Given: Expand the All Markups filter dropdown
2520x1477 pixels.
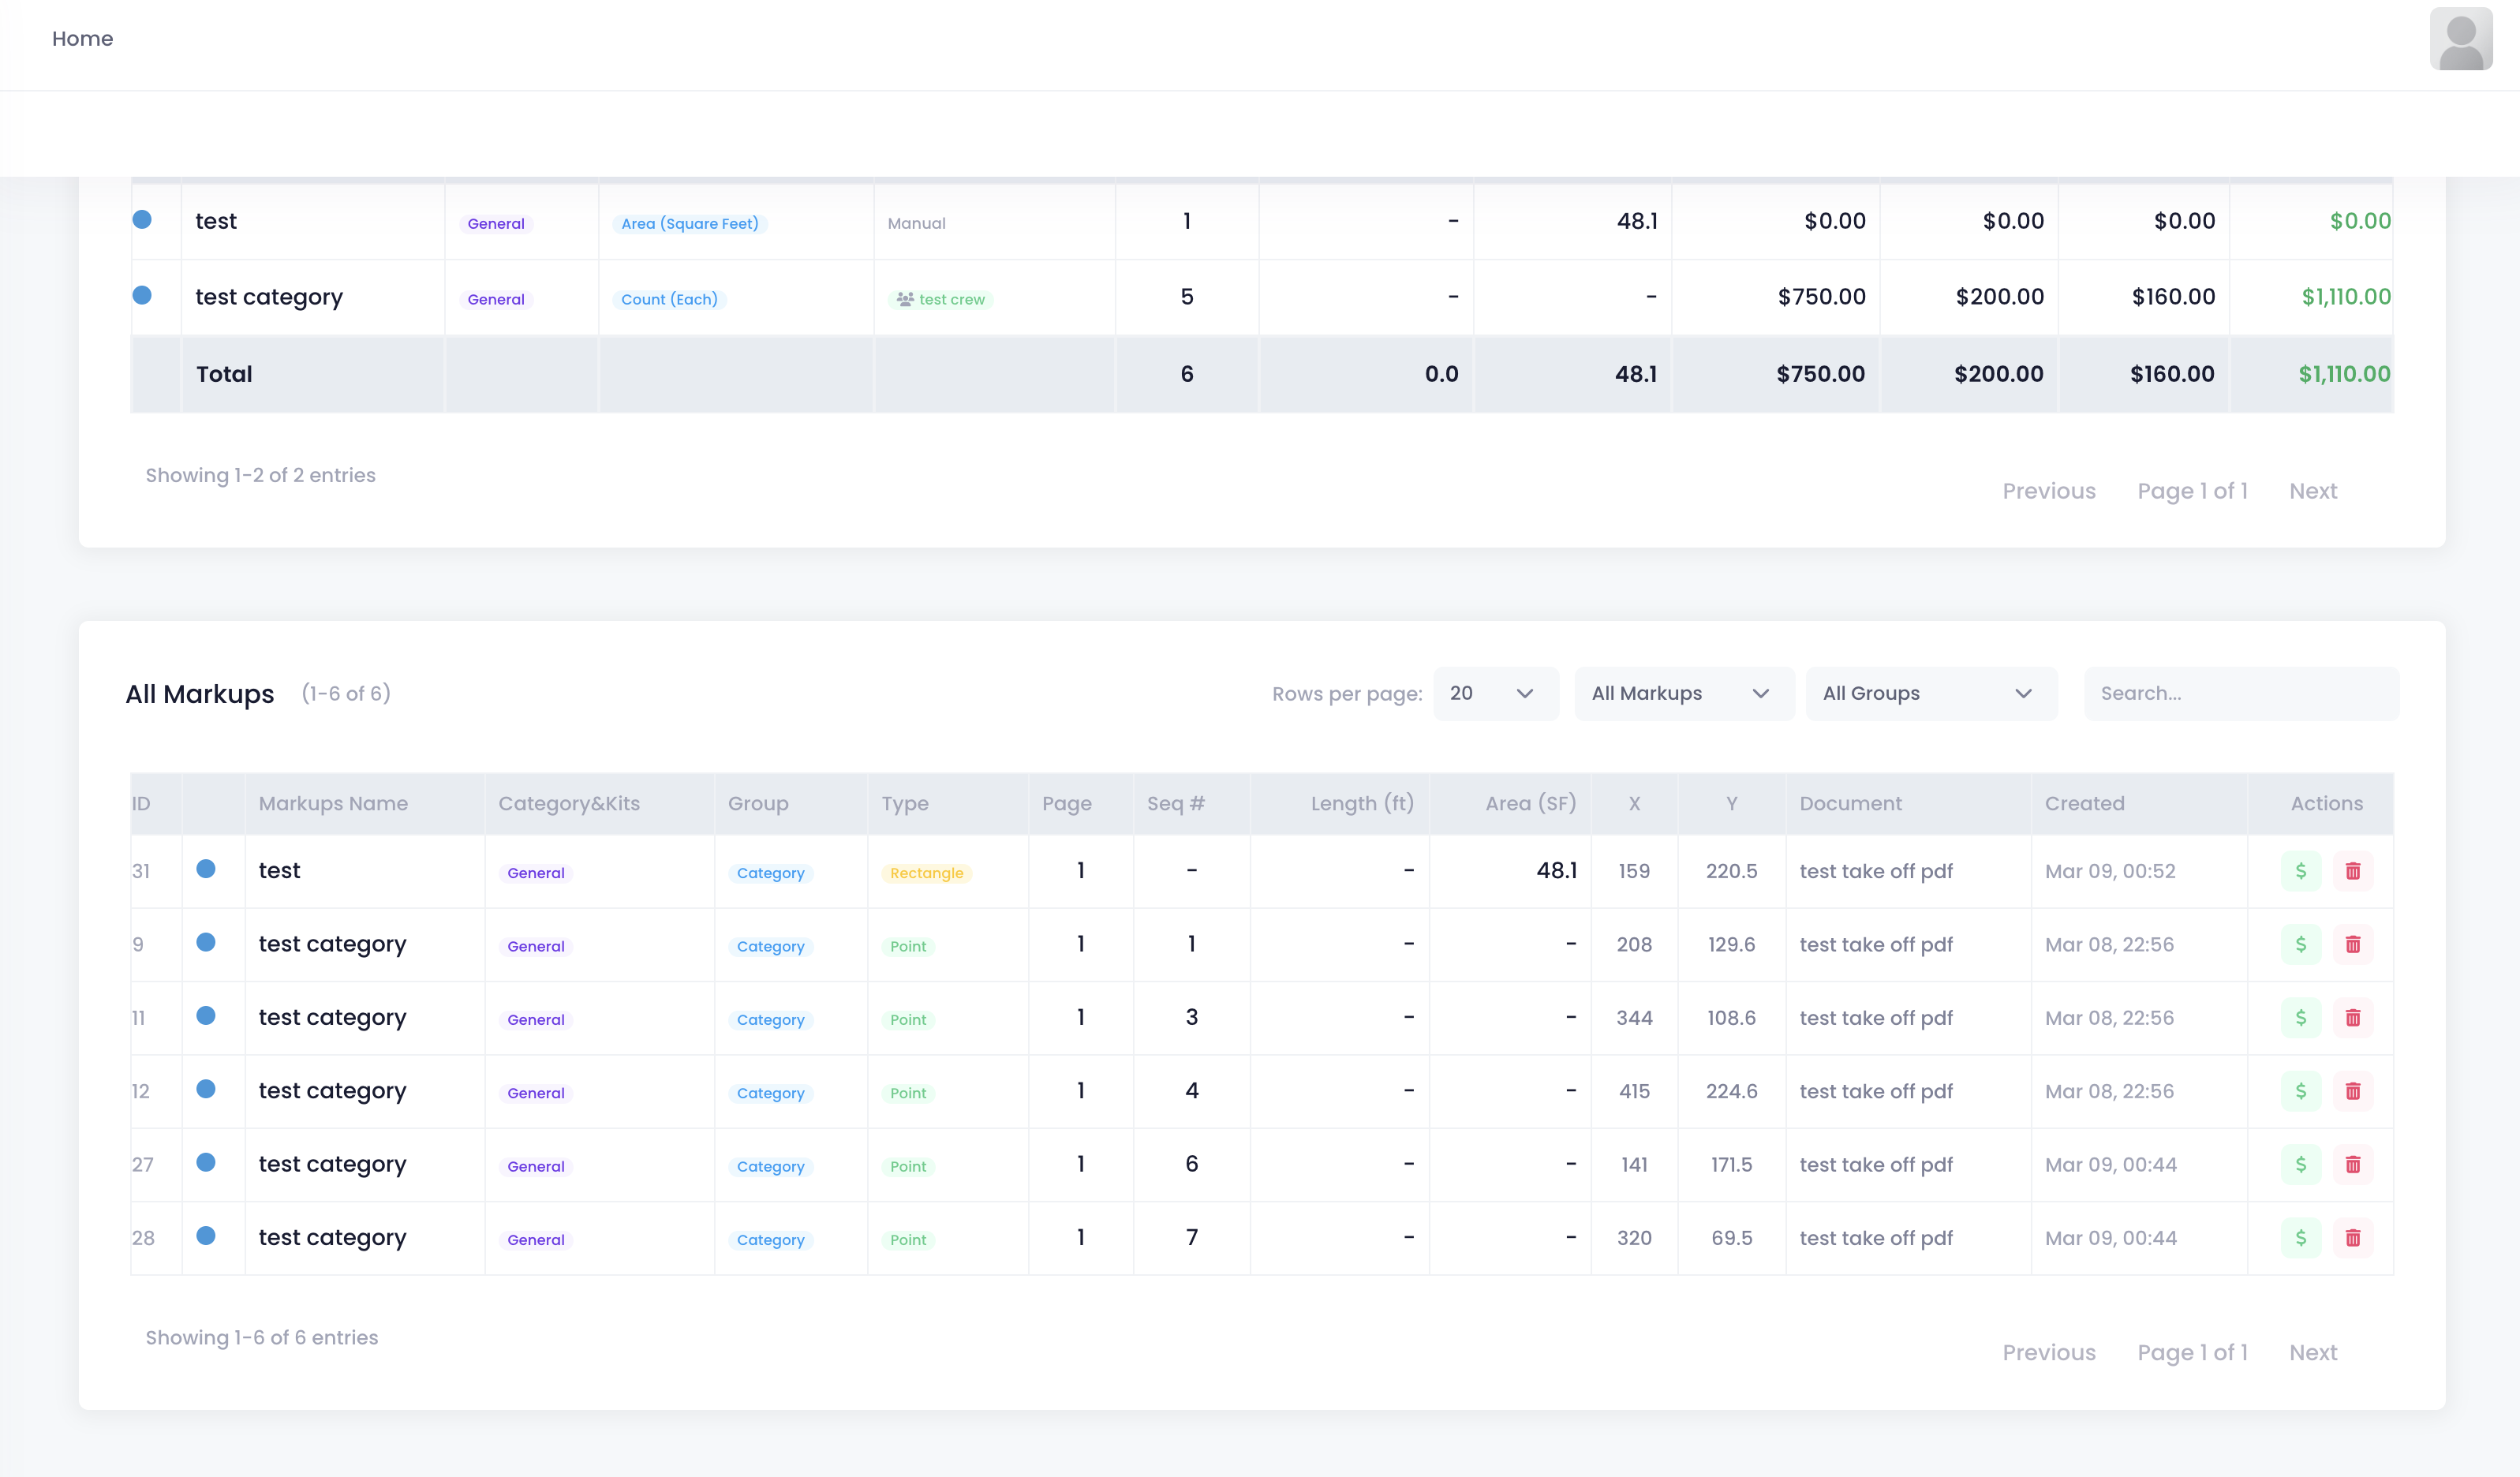Looking at the screenshot, I should (1682, 693).
